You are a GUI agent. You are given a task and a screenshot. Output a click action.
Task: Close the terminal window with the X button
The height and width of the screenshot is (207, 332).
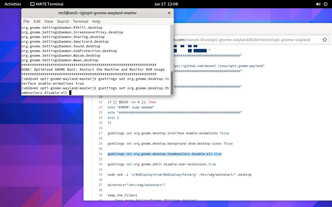pyautogui.click(x=169, y=13)
